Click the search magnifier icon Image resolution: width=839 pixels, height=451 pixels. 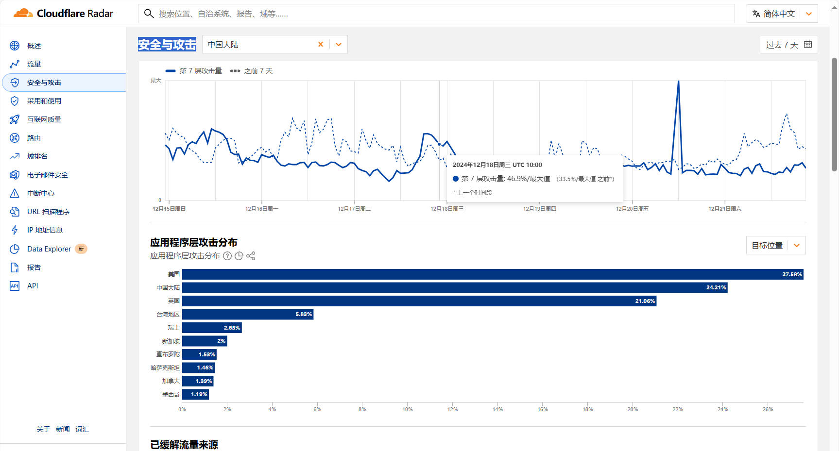tap(149, 14)
